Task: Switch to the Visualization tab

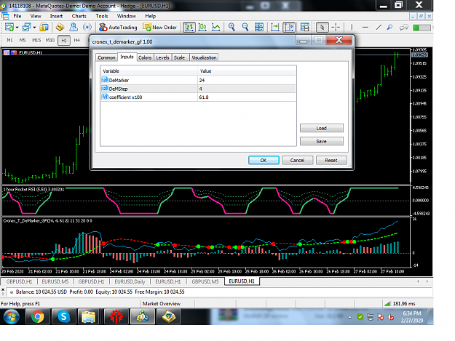Action: coord(204,57)
